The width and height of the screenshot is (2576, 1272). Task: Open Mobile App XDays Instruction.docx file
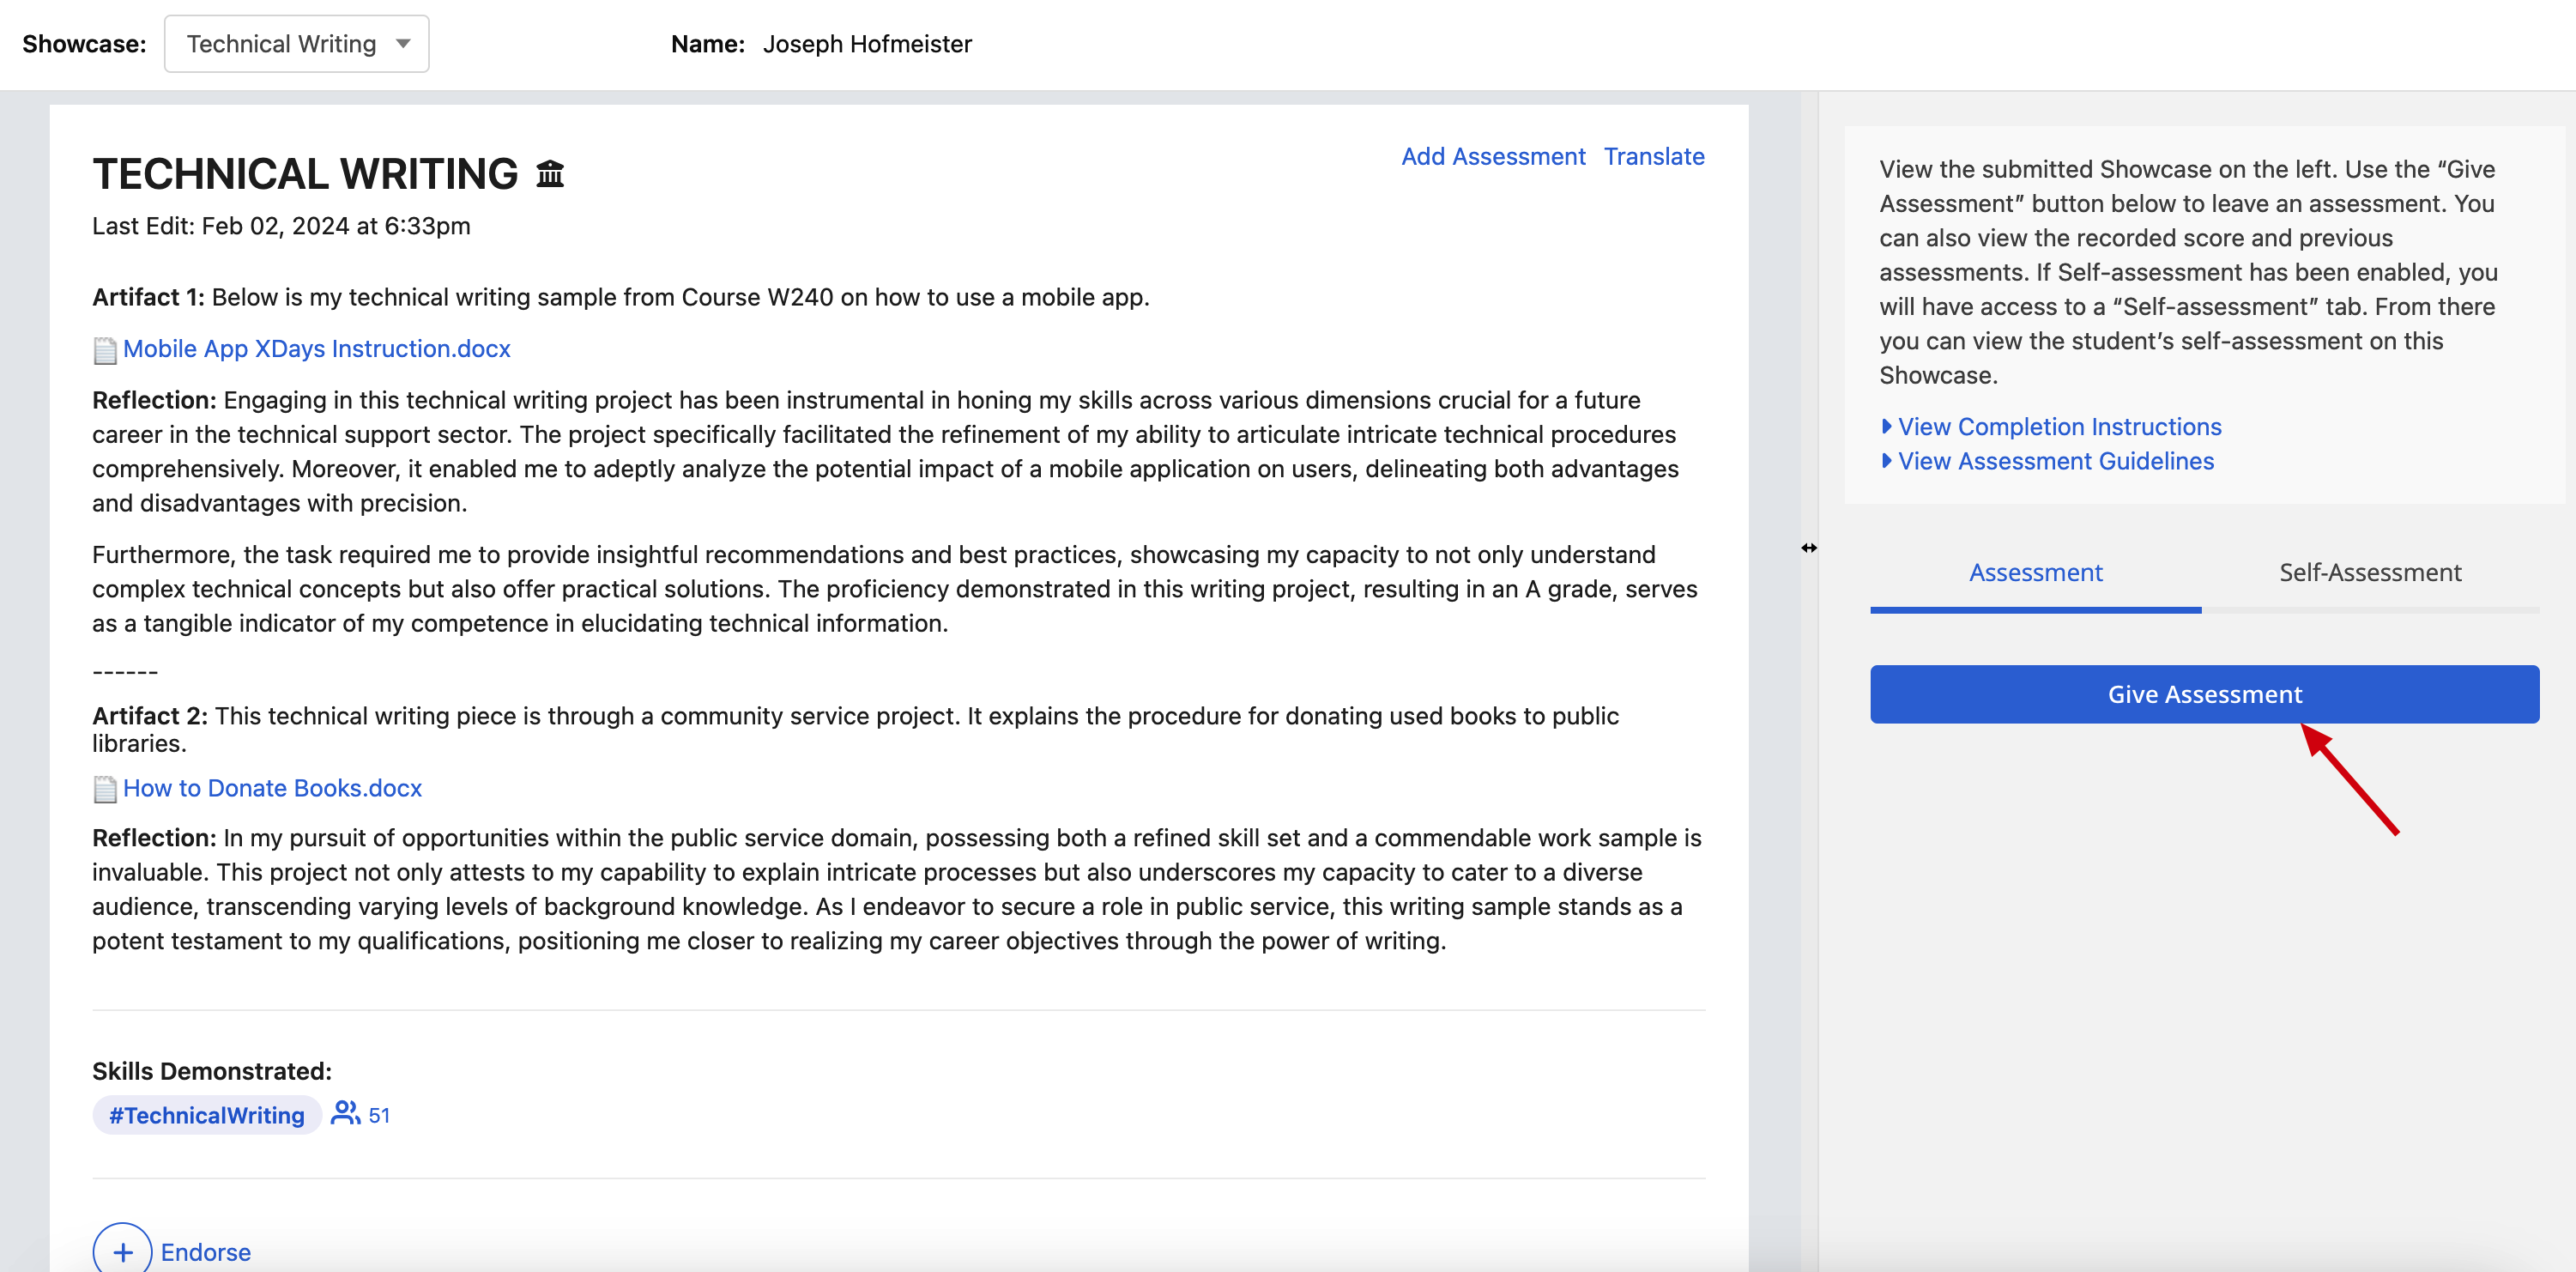[x=316, y=348]
